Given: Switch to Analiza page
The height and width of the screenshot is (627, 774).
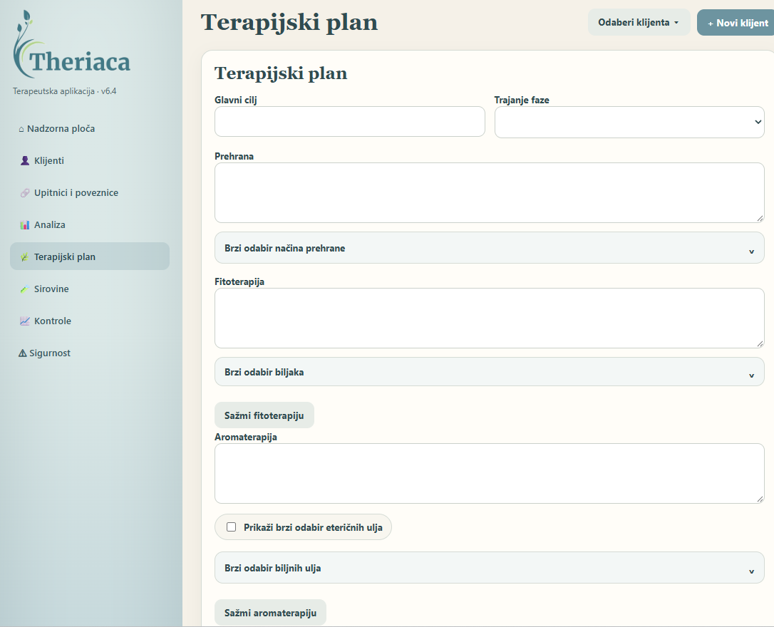Looking at the screenshot, I should pos(89,225).
